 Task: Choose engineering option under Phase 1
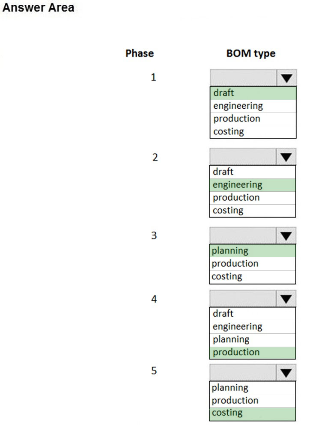pos(253,106)
